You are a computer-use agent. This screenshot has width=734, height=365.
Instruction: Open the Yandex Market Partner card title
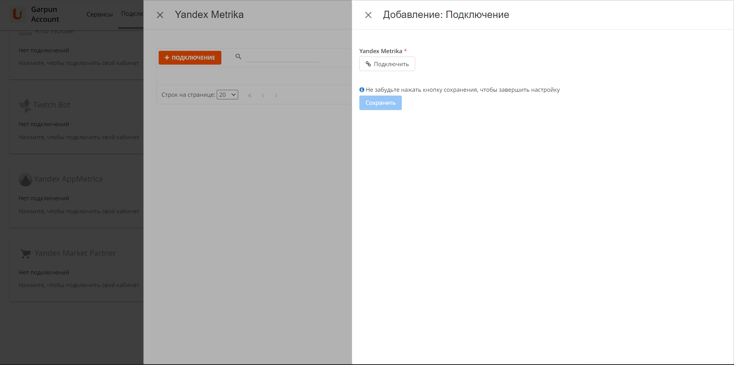75,253
